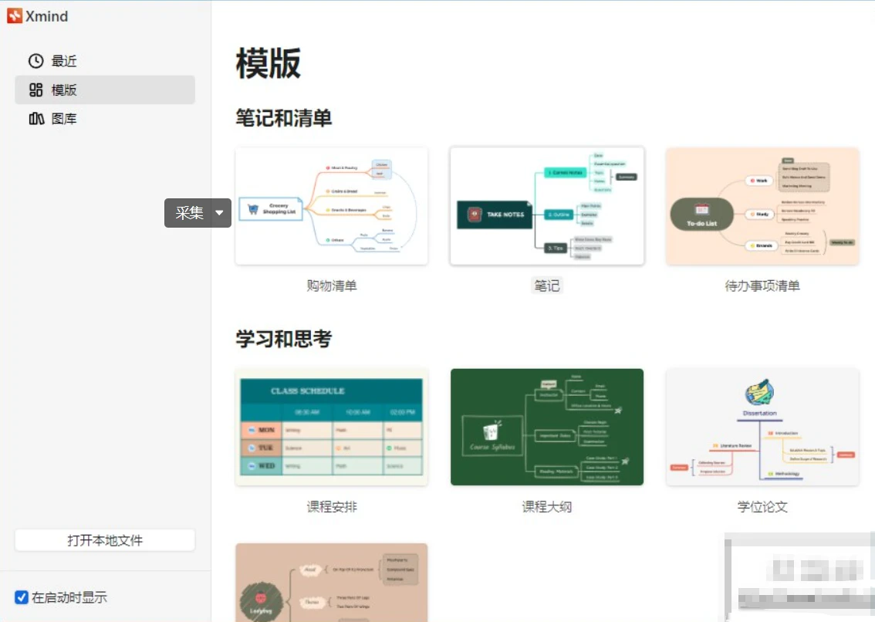Click the 购物清单 label
The height and width of the screenshot is (622, 875).
(332, 286)
